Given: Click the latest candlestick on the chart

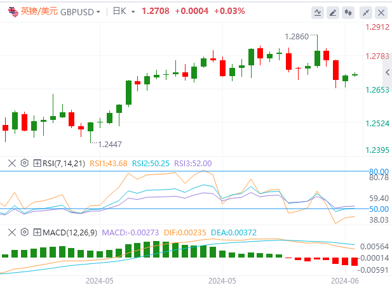Looking at the screenshot, I should point(355,74).
